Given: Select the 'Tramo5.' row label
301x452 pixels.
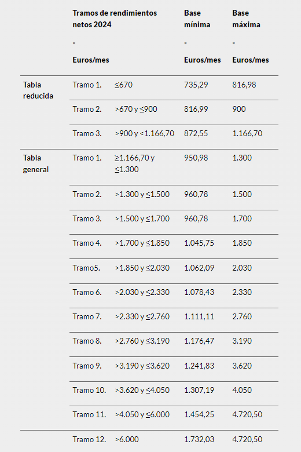Looking at the screenshot, I should point(86,268).
